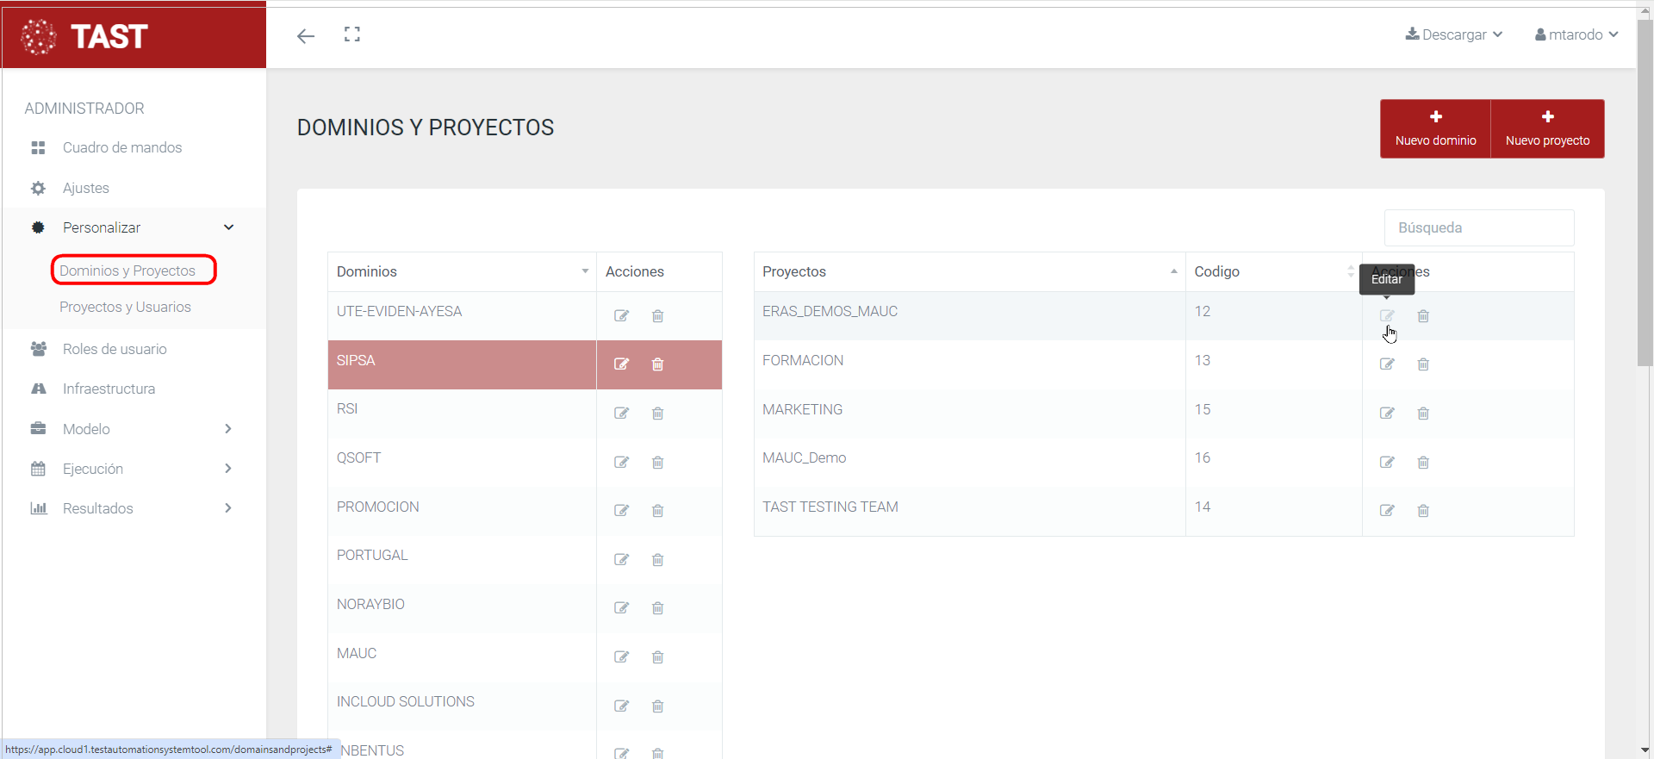Edit the QSOFT domain

coord(621,463)
